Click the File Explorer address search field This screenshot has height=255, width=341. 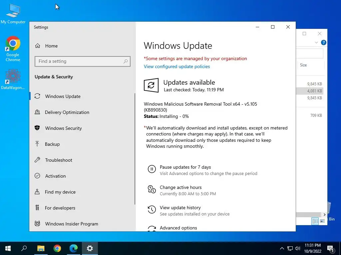click(x=310, y=53)
